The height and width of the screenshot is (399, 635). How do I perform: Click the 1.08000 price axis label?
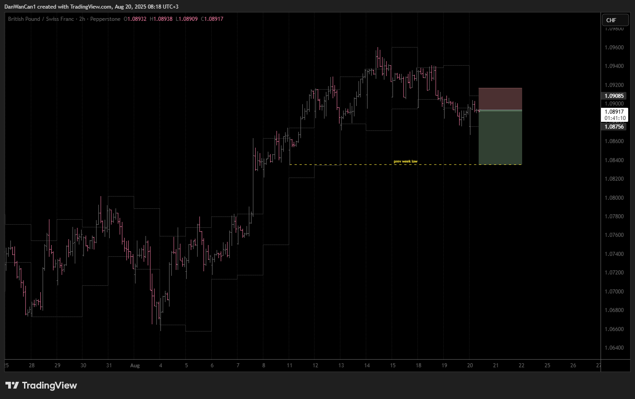point(614,198)
